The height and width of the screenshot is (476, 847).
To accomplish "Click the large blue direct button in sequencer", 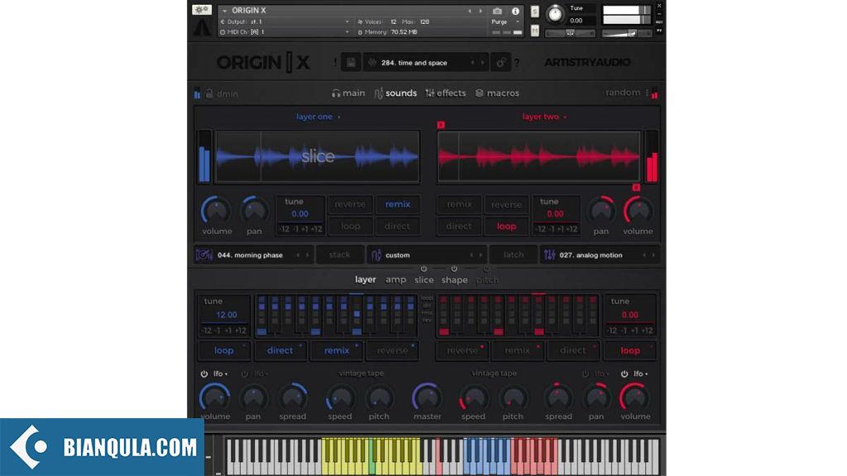I will point(280,350).
